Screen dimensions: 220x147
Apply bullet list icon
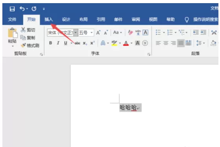pyautogui.click(x=158, y=33)
